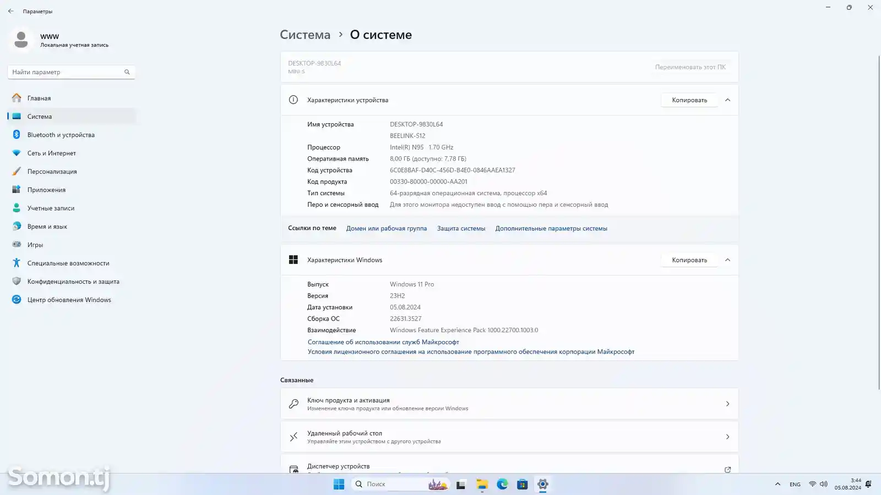Open Ключ продукта и активация
Viewport: 881px width, 495px height.
[x=509, y=404]
